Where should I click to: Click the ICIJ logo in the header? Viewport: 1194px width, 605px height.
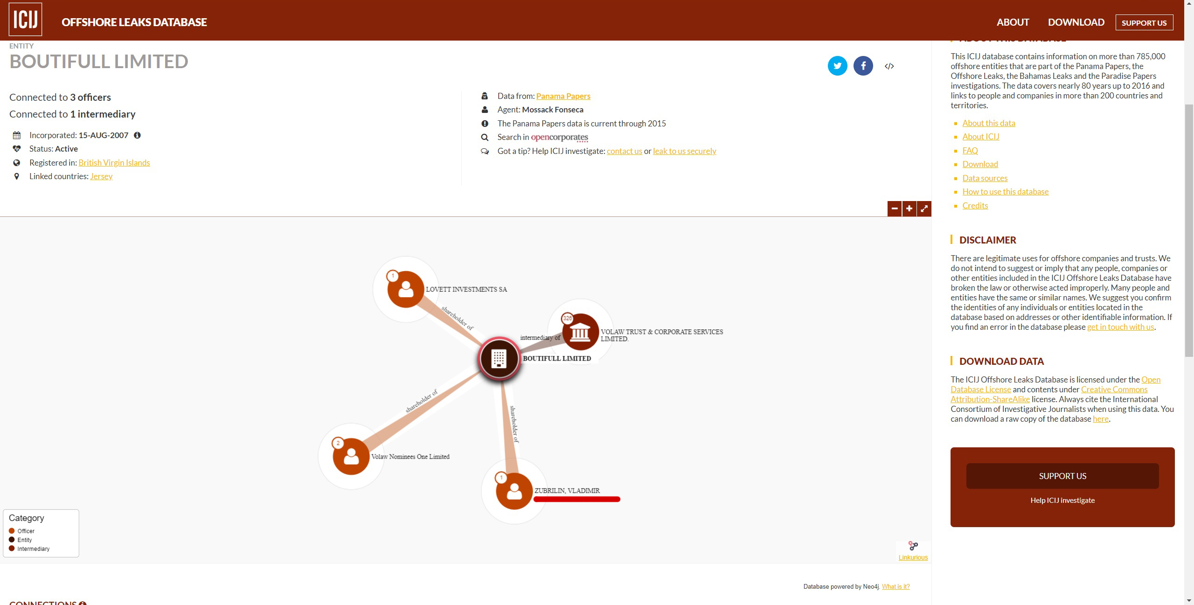point(25,20)
